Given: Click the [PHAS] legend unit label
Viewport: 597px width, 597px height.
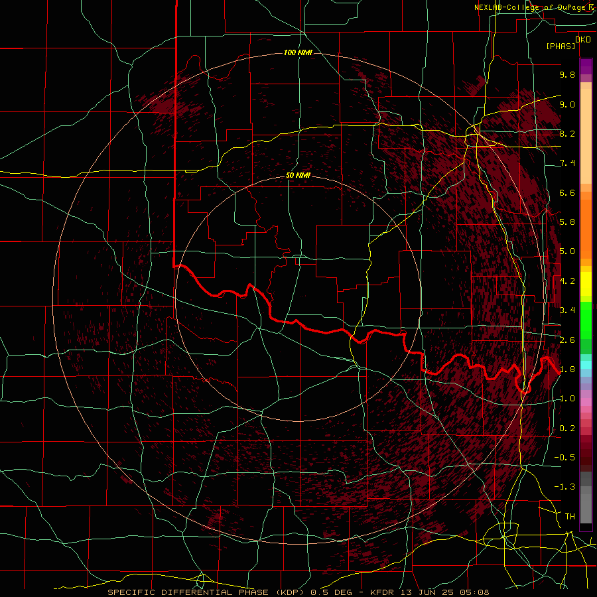Looking at the screenshot, I should click(x=561, y=46).
